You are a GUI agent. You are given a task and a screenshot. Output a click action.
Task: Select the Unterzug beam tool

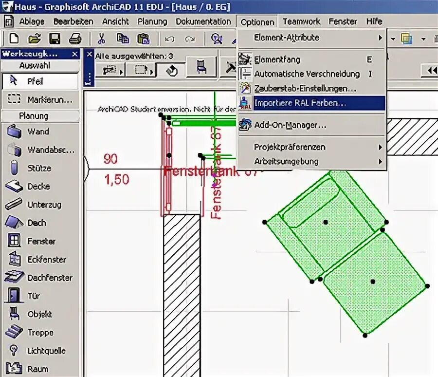[40, 205]
